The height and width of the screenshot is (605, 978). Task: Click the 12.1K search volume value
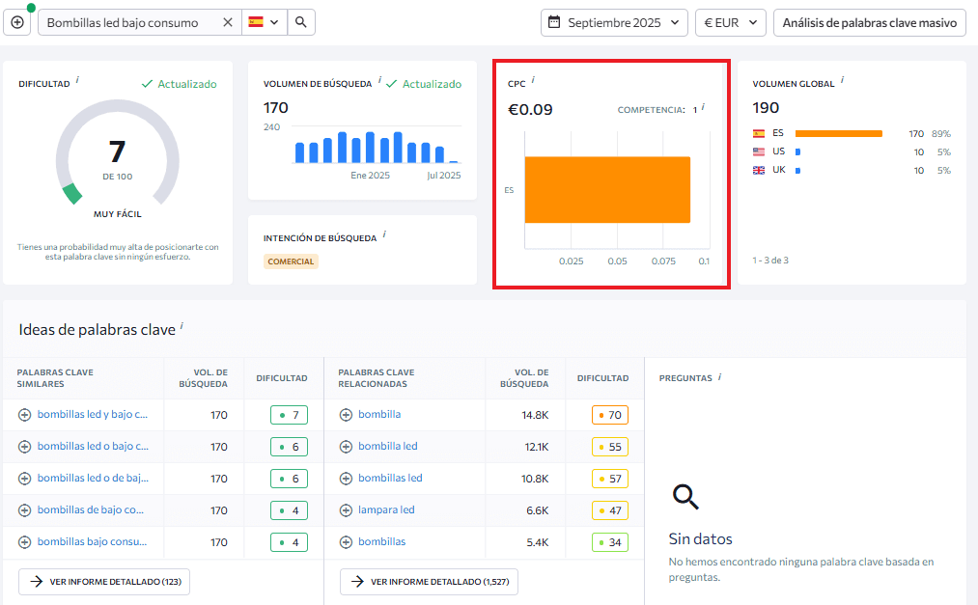[x=537, y=447]
